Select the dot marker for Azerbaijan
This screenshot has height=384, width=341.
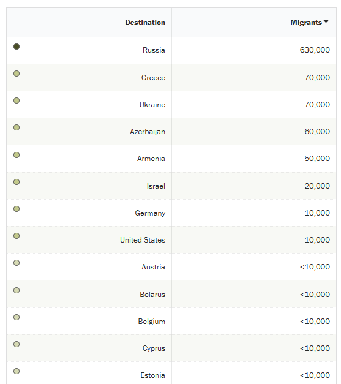click(17, 127)
